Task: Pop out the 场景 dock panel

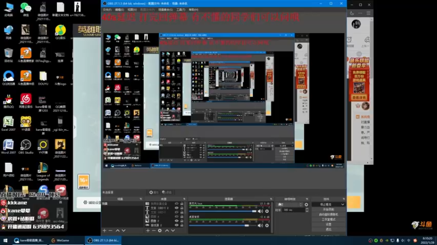Action: tap(140, 199)
